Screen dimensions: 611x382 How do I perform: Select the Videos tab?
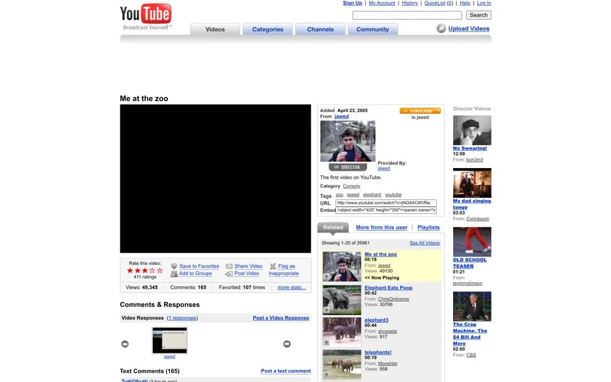[215, 29]
